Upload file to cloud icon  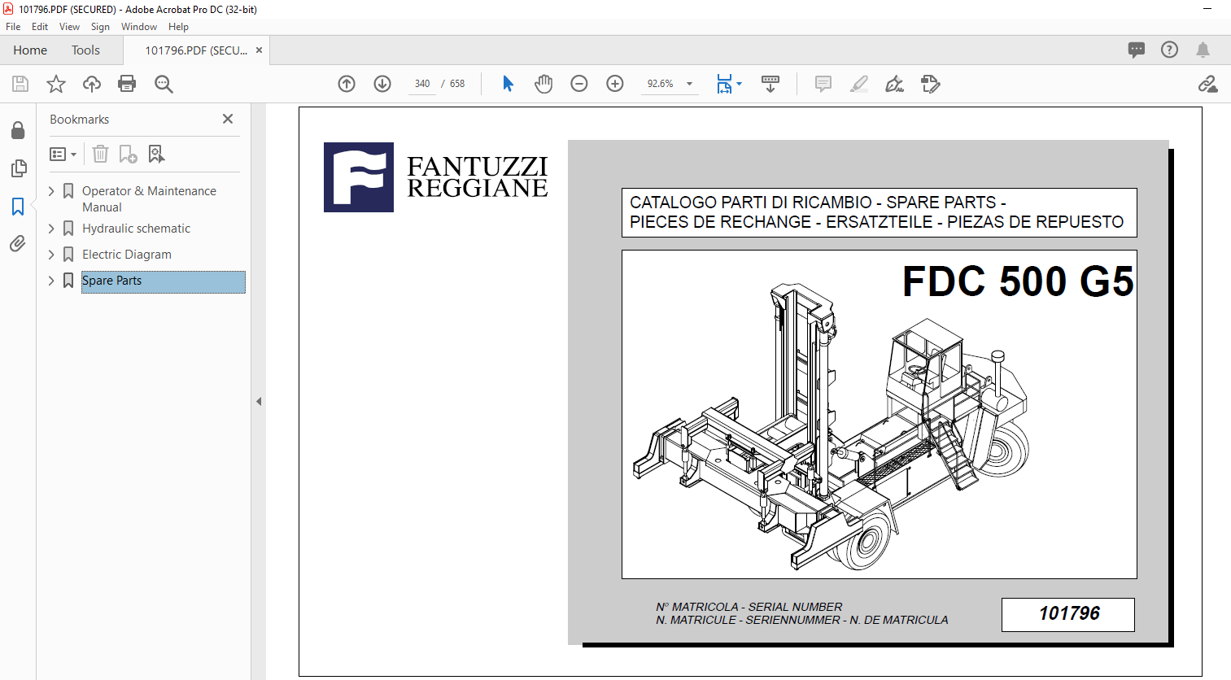click(x=92, y=84)
